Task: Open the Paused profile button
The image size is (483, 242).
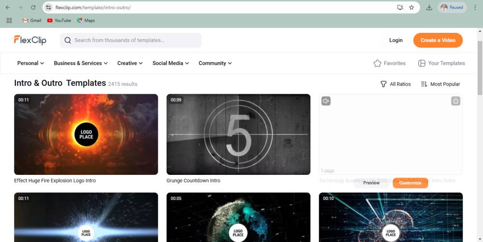Action: click(x=452, y=7)
